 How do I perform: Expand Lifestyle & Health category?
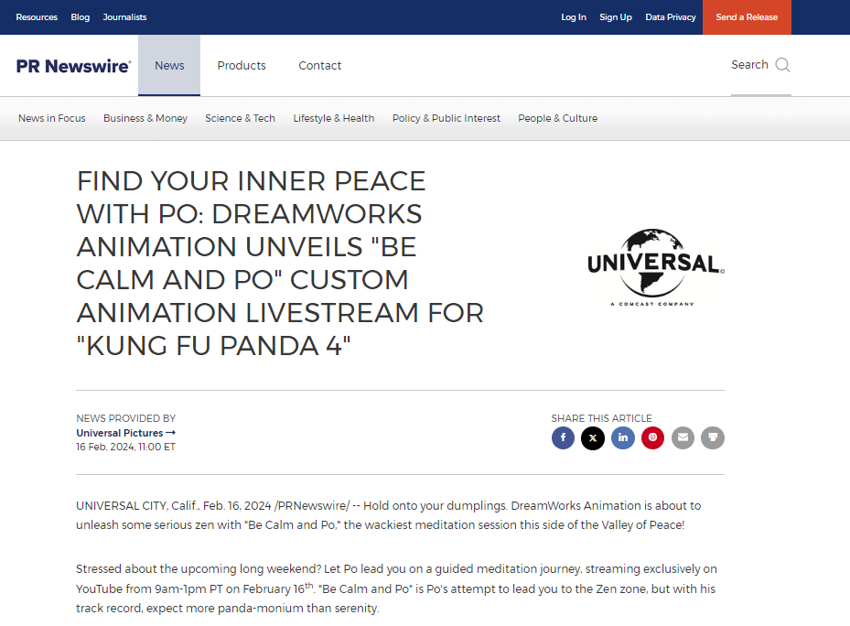(334, 118)
